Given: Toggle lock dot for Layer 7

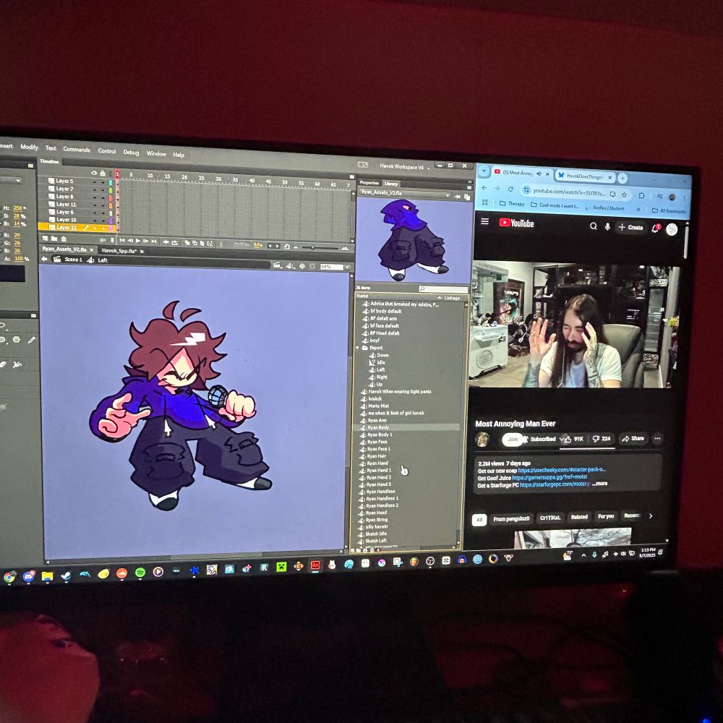Looking at the screenshot, I should 103,189.
